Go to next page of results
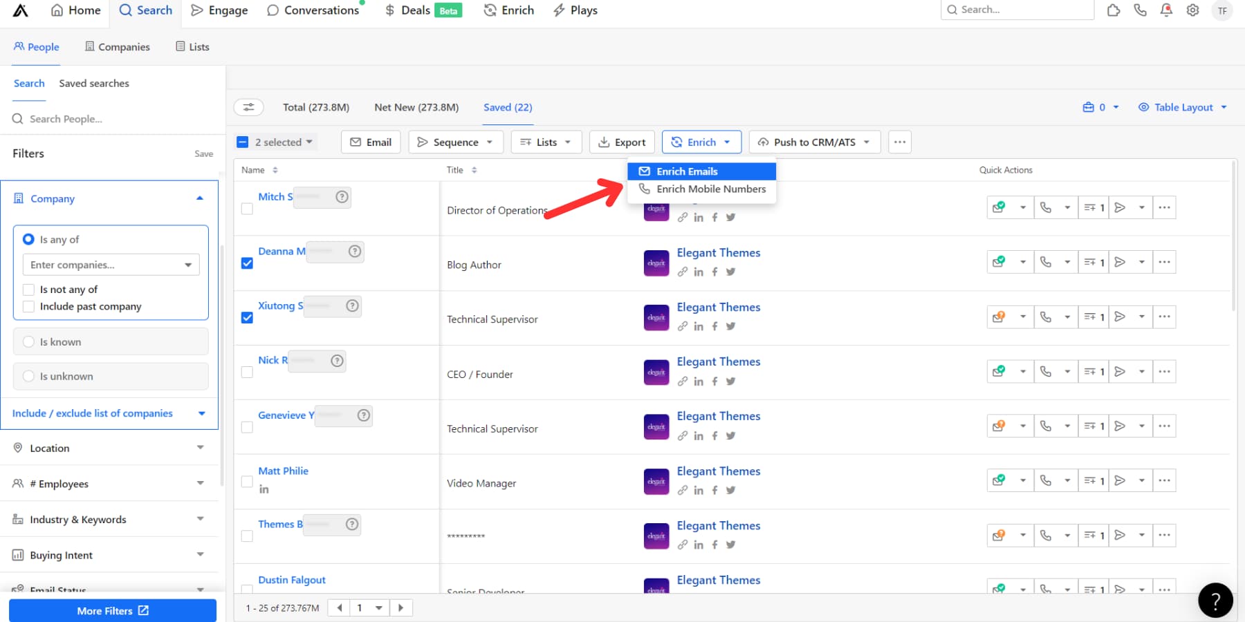Image resolution: width=1245 pixels, height=622 pixels. point(400,608)
